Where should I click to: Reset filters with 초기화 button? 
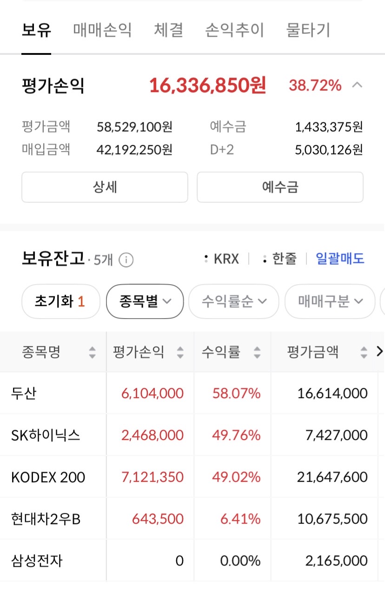pyautogui.click(x=60, y=301)
